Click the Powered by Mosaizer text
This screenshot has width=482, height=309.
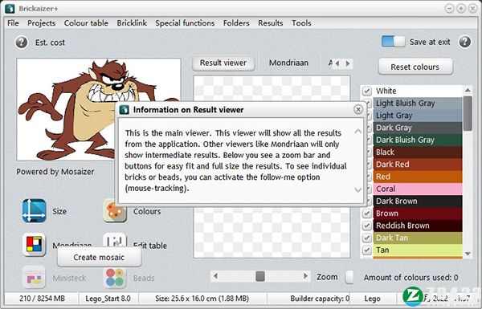[55, 172]
